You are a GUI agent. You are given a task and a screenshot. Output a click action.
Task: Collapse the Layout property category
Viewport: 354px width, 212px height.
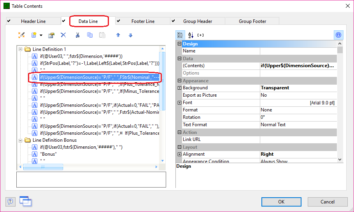point(179,147)
